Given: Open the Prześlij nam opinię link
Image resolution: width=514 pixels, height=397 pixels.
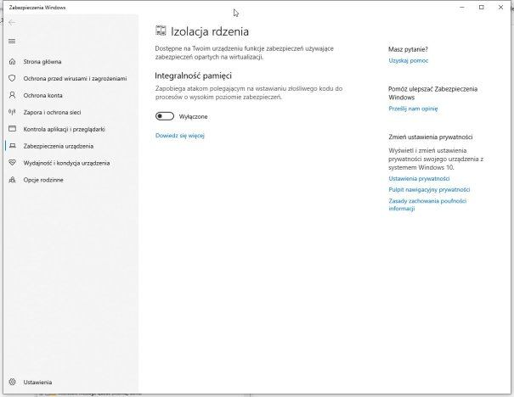Looking at the screenshot, I should coord(413,109).
